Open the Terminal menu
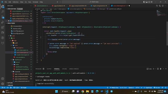 (35, 2)
